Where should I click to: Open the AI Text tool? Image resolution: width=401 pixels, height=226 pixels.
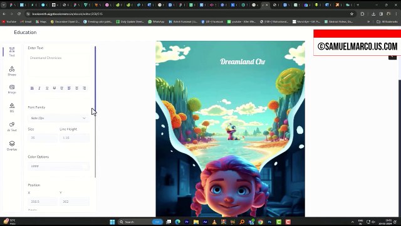tap(12, 127)
